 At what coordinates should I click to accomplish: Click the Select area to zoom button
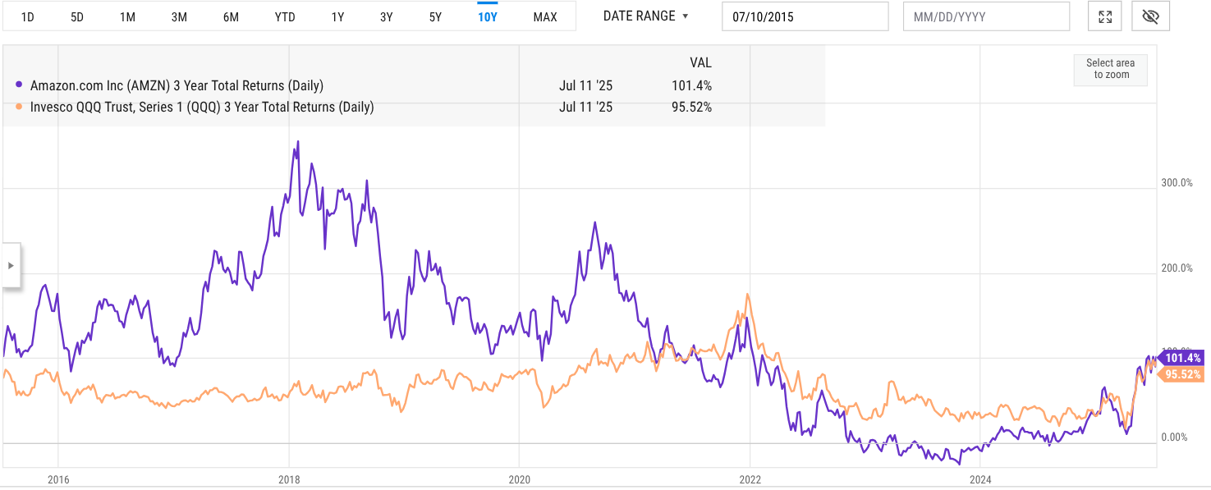(x=1111, y=69)
